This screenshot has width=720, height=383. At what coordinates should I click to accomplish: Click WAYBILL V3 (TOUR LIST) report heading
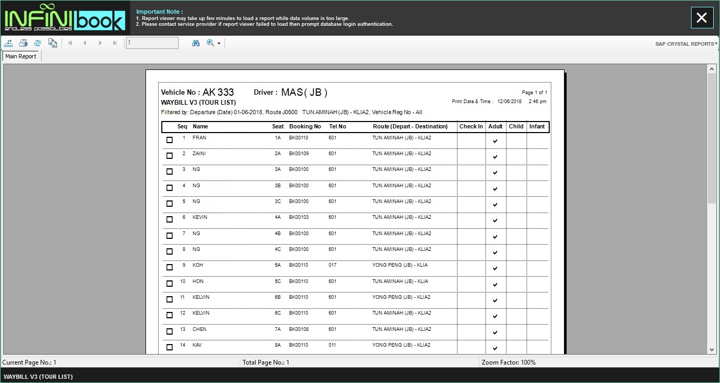pyautogui.click(x=198, y=102)
